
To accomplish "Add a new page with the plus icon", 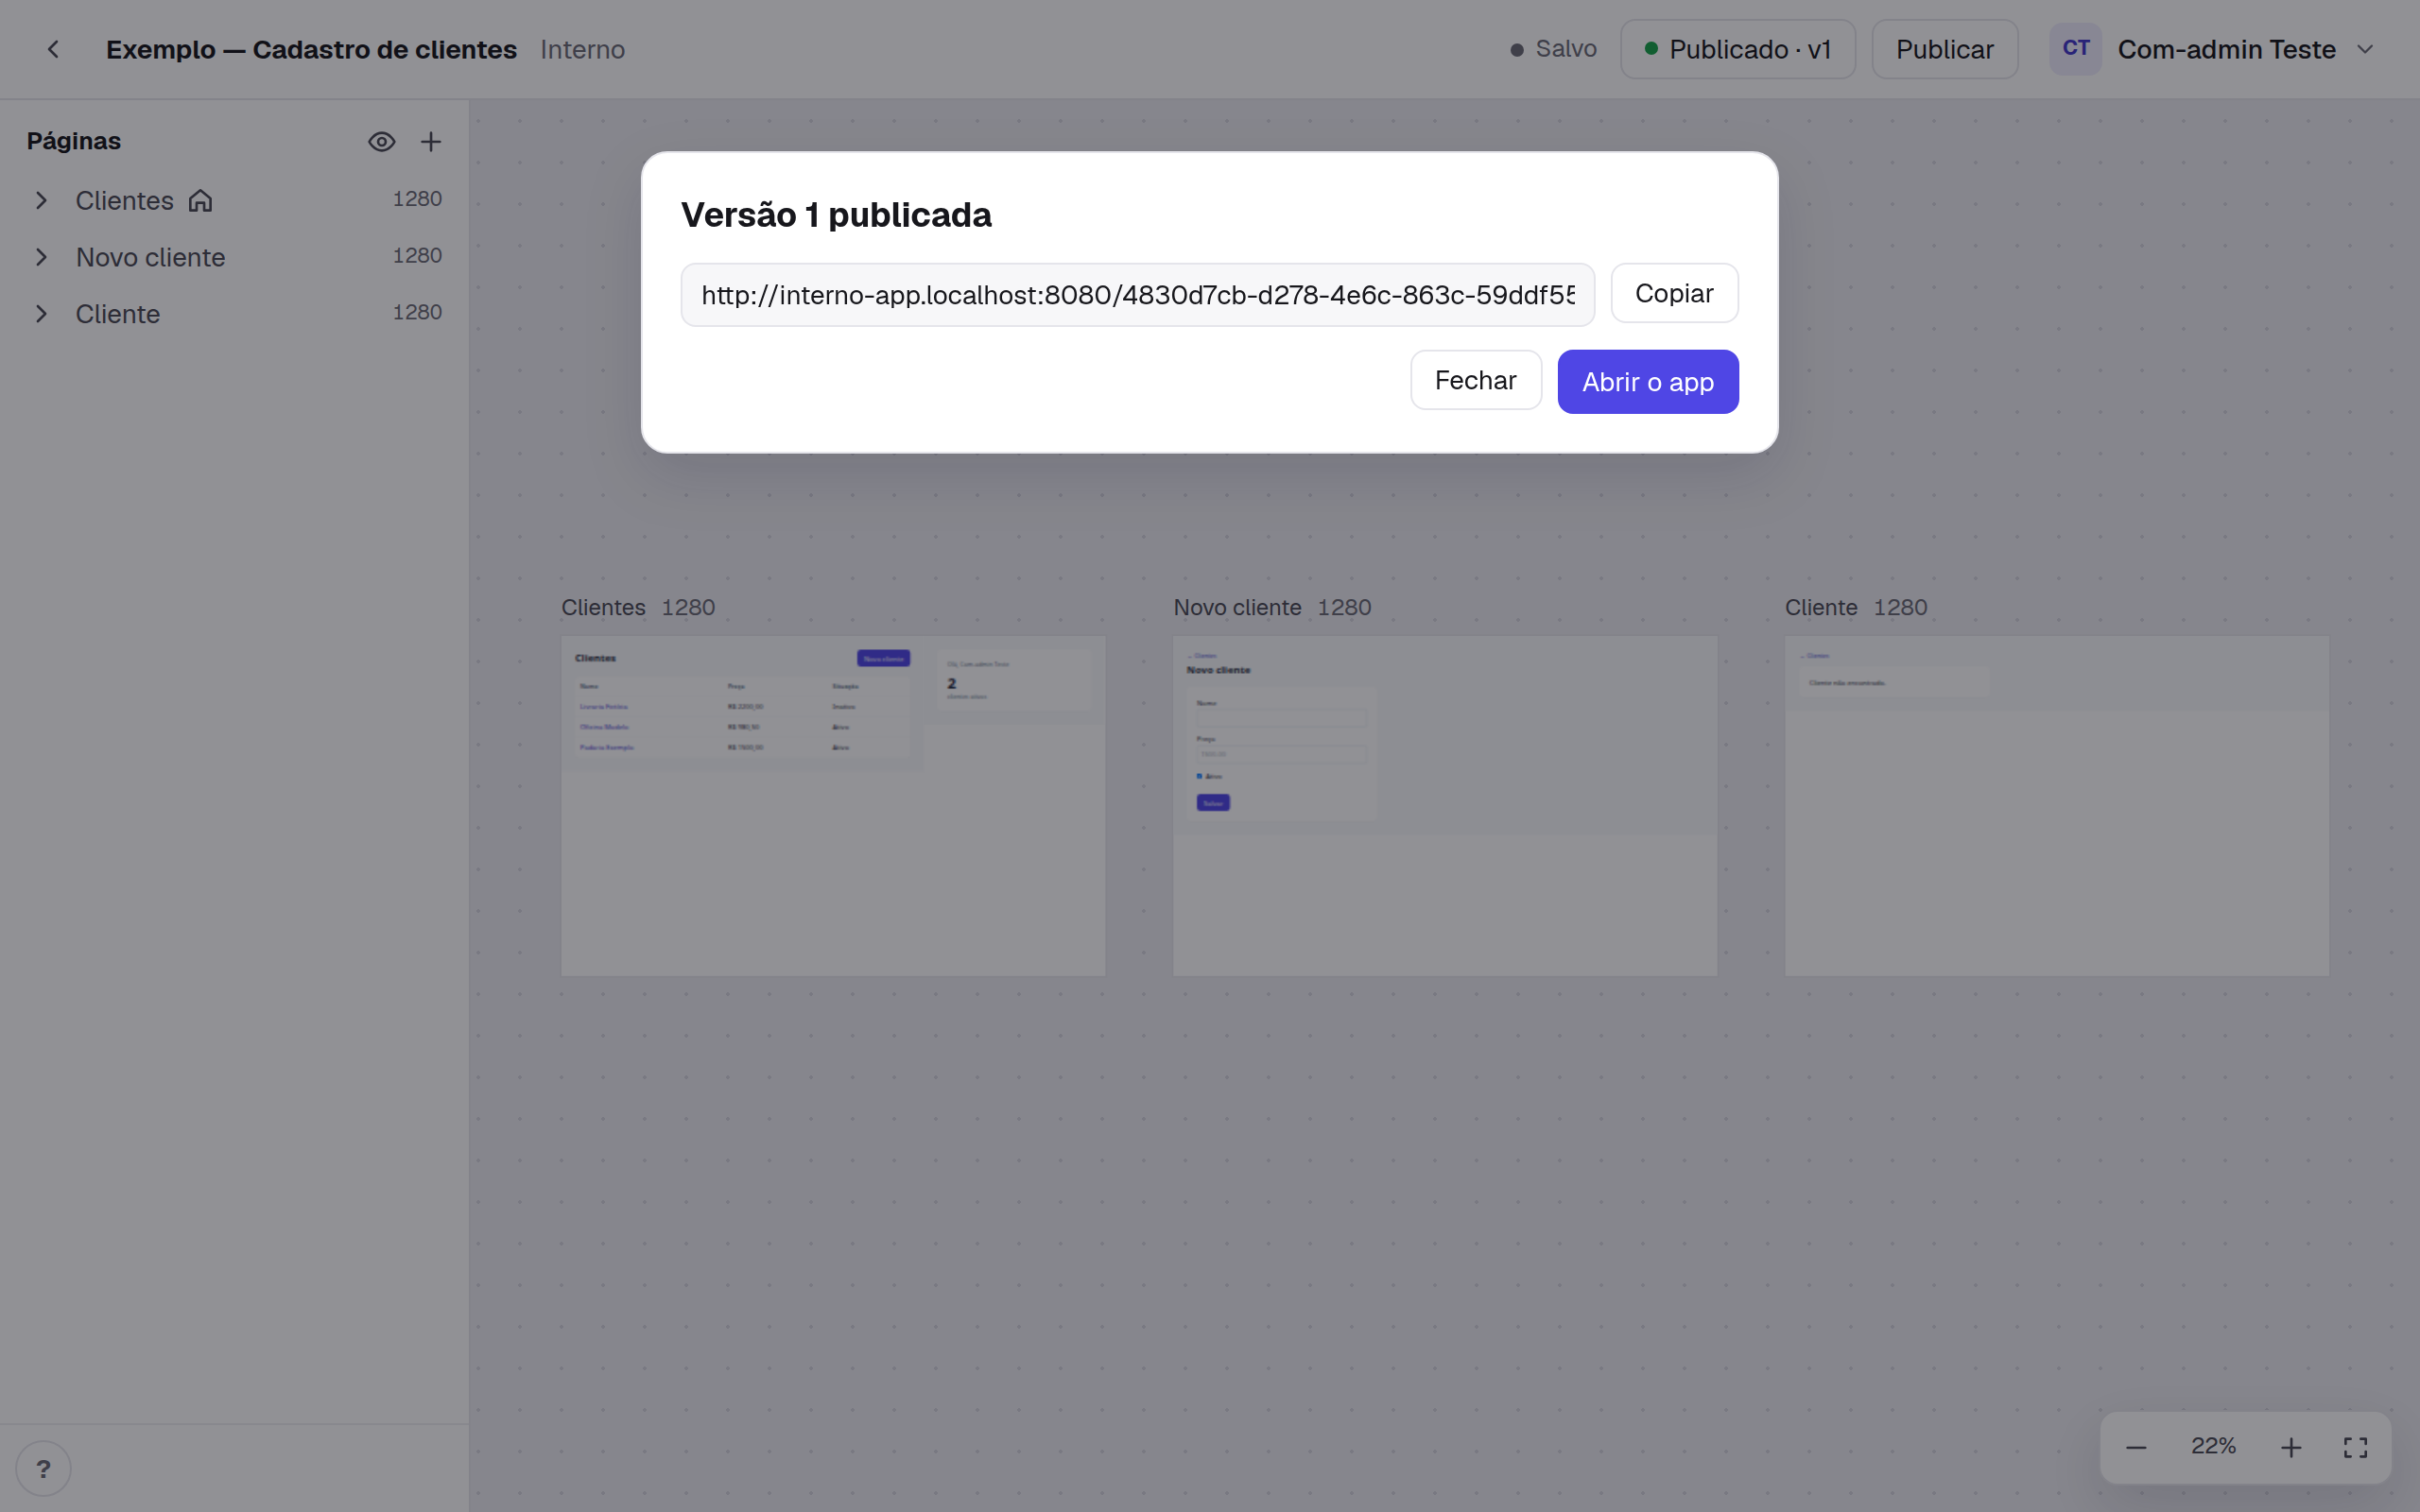I will pyautogui.click(x=431, y=142).
